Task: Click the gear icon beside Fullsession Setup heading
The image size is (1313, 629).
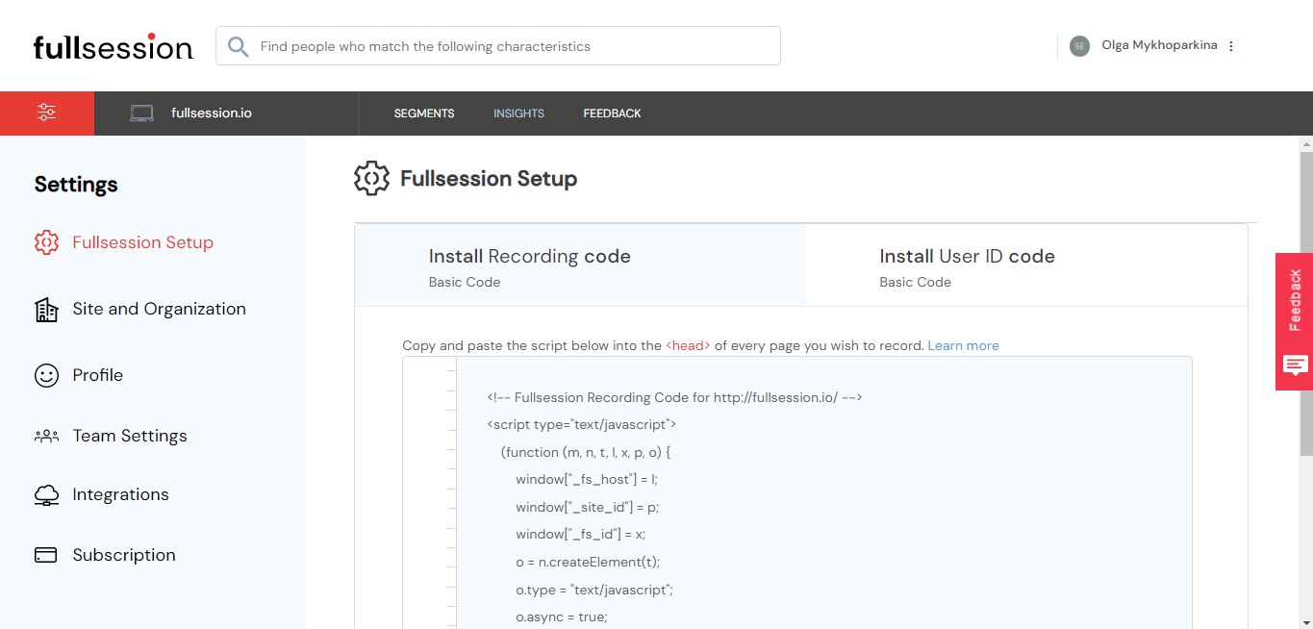Action: coord(371,178)
